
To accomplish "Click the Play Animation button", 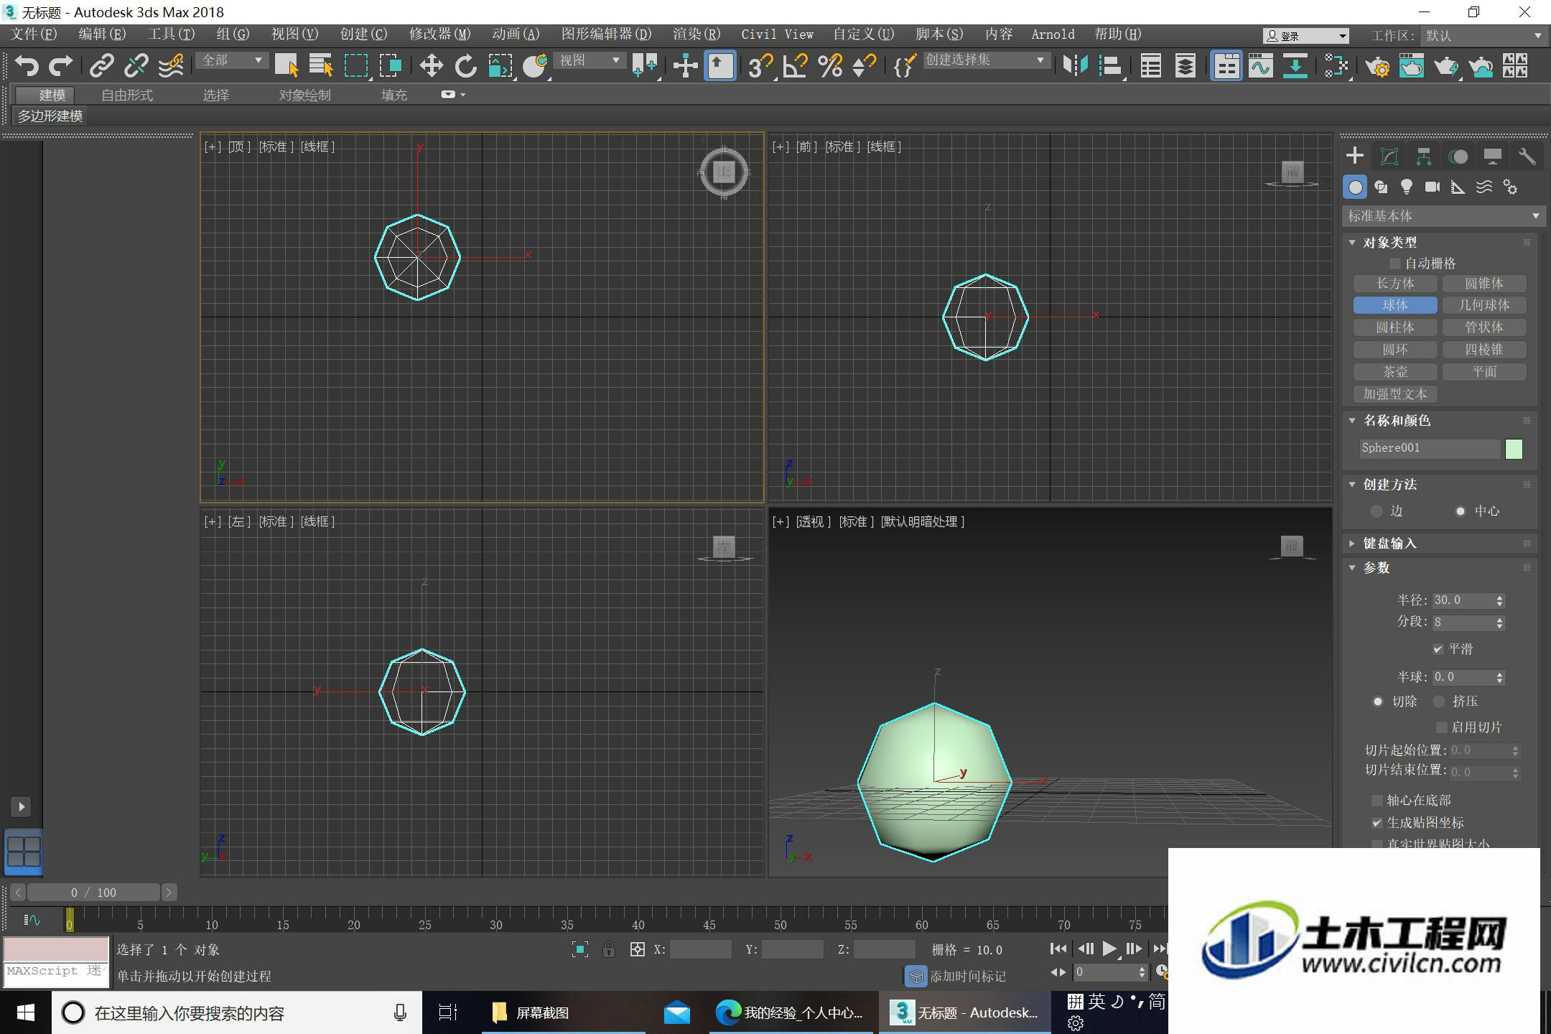I will (x=1109, y=949).
